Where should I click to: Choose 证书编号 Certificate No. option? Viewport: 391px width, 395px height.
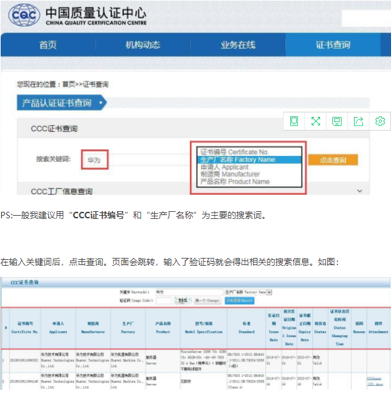[249, 152]
